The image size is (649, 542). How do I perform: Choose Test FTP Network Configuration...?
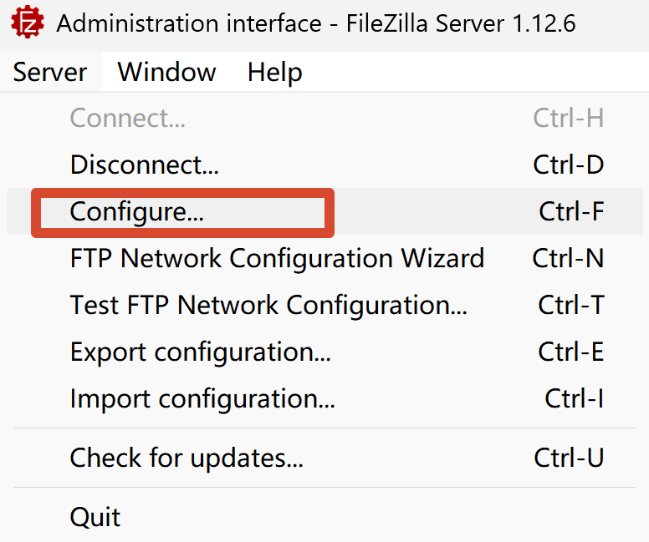tap(324, 305)
